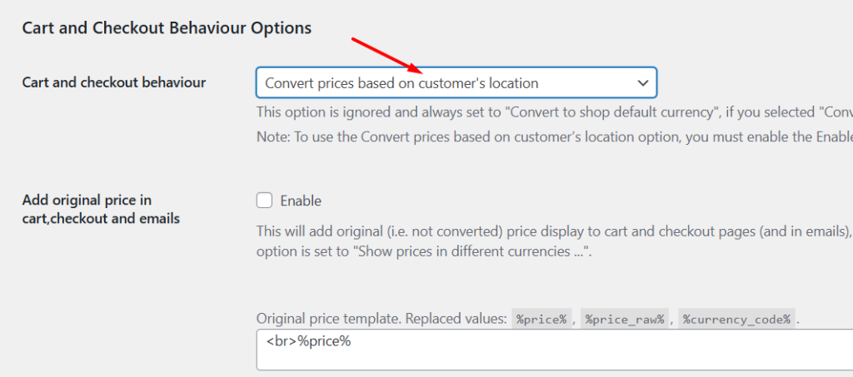The image size is (853, 377).
Task: Click the %price% code tag
Action: tap(541, 319)
